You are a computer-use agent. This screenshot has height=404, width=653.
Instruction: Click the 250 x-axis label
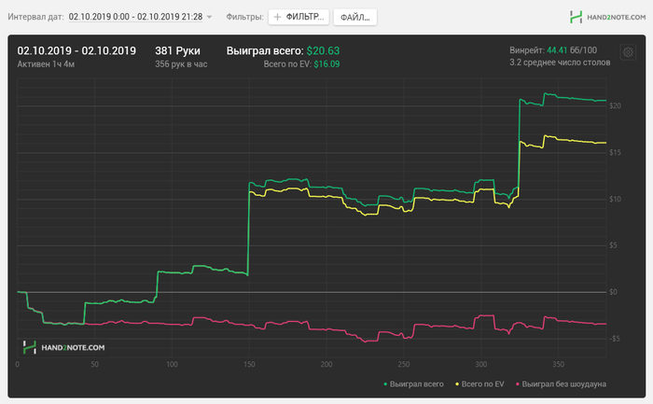tap(404, 365)
